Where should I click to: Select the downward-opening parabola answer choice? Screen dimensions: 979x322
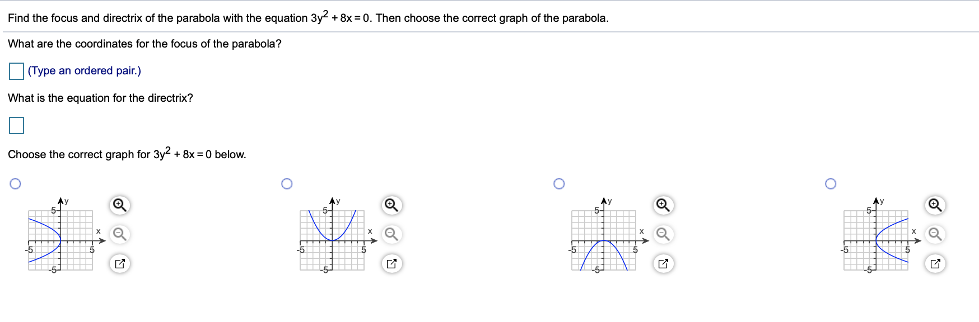tap(558, 183)
